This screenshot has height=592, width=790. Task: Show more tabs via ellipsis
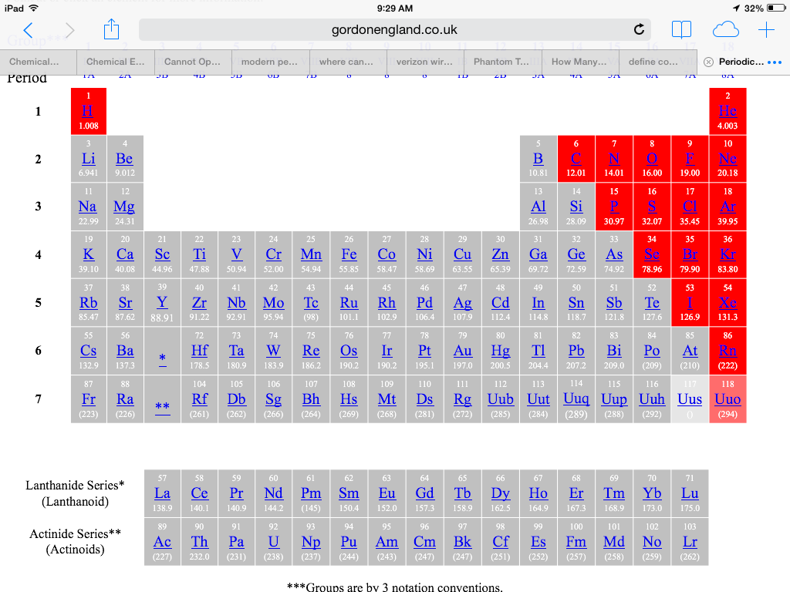775,62
